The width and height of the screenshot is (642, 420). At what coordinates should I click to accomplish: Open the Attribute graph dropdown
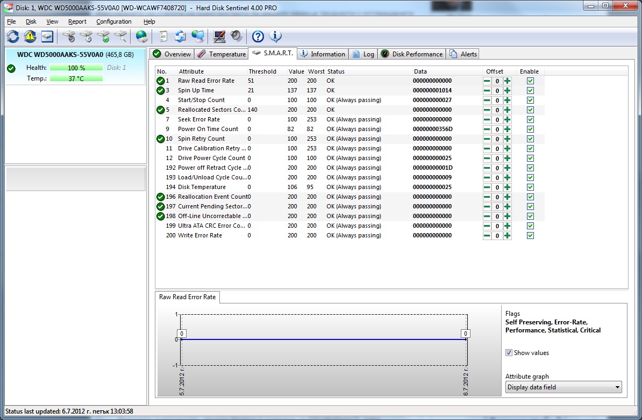563,387
